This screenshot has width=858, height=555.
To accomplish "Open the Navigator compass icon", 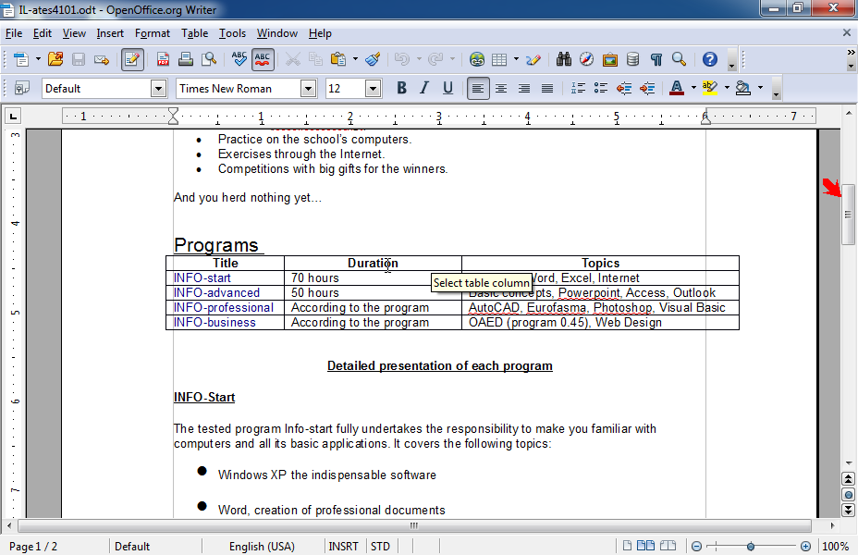I will click(x=586, y=59).
